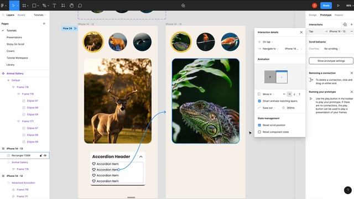Toggle visibility of Rectangle 11588 layer
The height and width of the screenshot is (199, 354).
(45, 155)
